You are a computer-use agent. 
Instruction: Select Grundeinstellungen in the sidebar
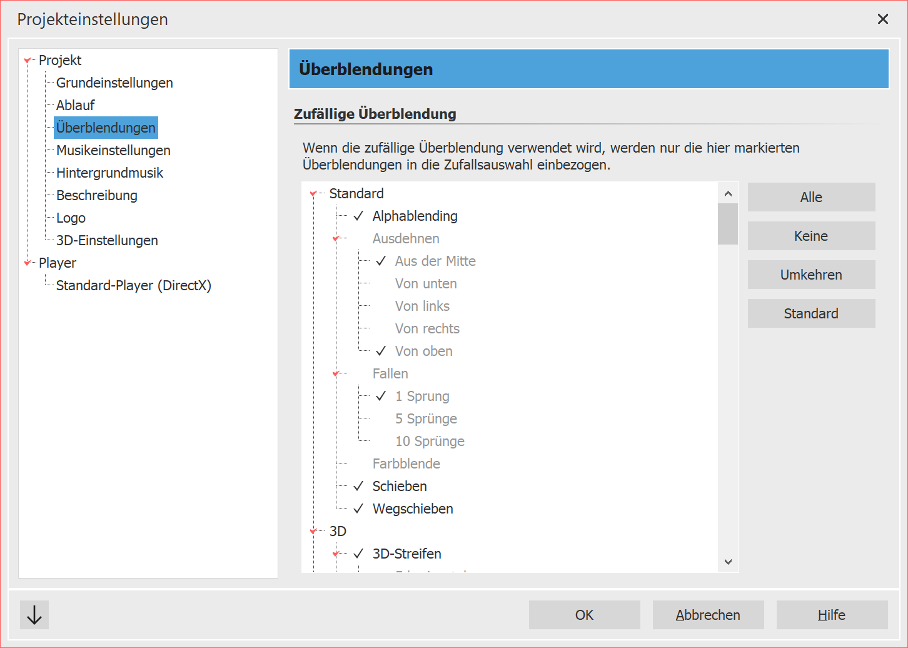(114, 83)
